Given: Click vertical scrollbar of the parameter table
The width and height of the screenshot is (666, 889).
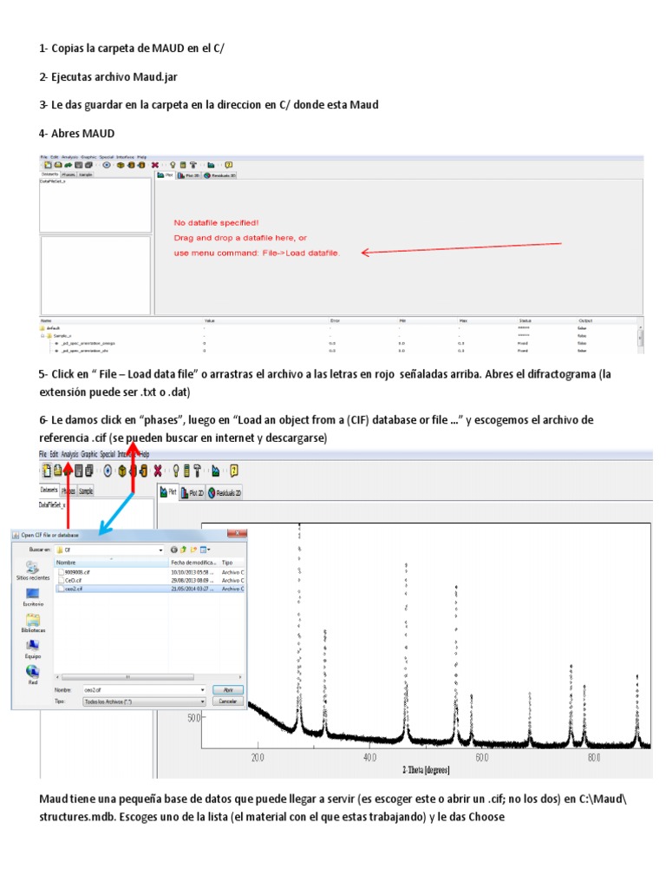Looking at the screenshot, I should 641,338.
